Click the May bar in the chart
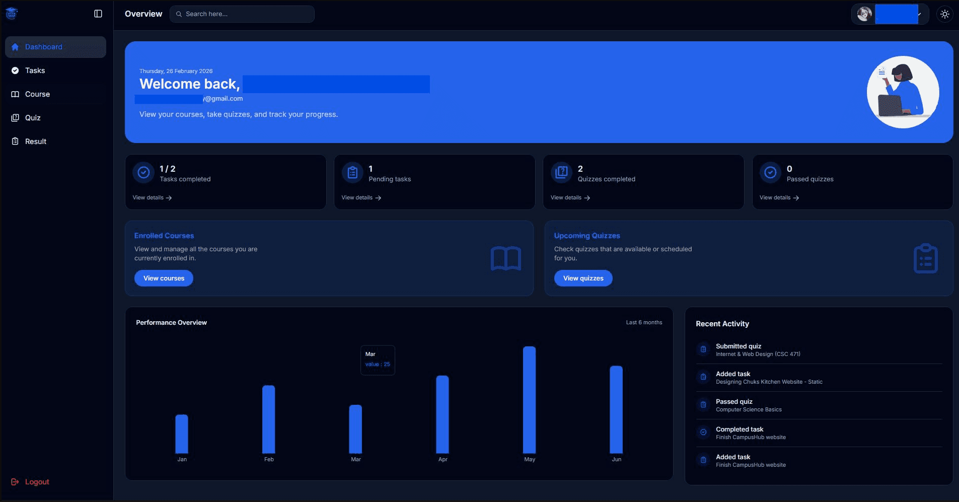The height and width of the screenshot is (502, 959). pyautogui.click(x=530, y=400)
